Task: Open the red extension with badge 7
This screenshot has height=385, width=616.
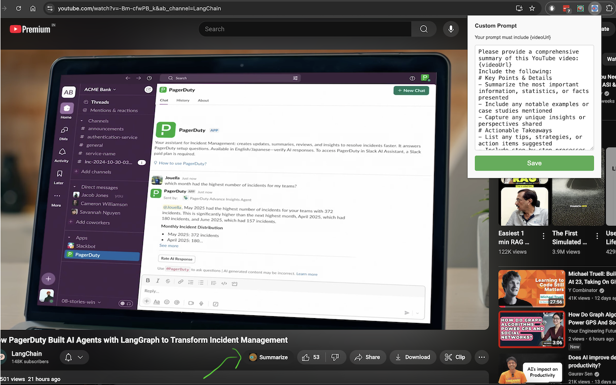Action: pos(566,8)
